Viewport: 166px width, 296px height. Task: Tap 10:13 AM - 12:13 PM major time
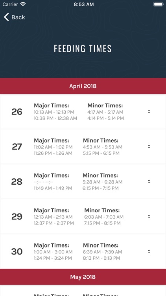click(x=54, y=112)
